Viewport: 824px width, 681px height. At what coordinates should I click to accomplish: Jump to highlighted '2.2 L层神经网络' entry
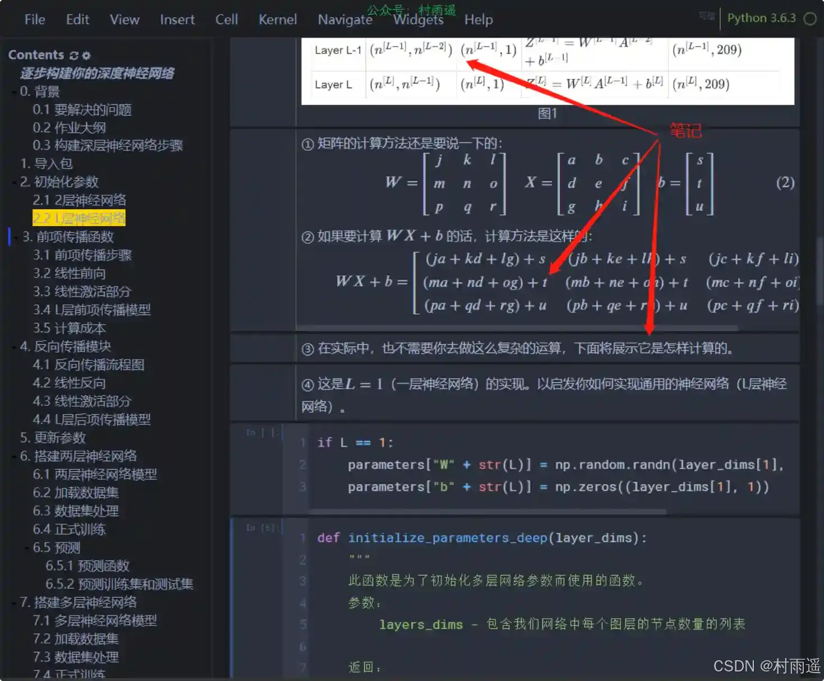79,218
